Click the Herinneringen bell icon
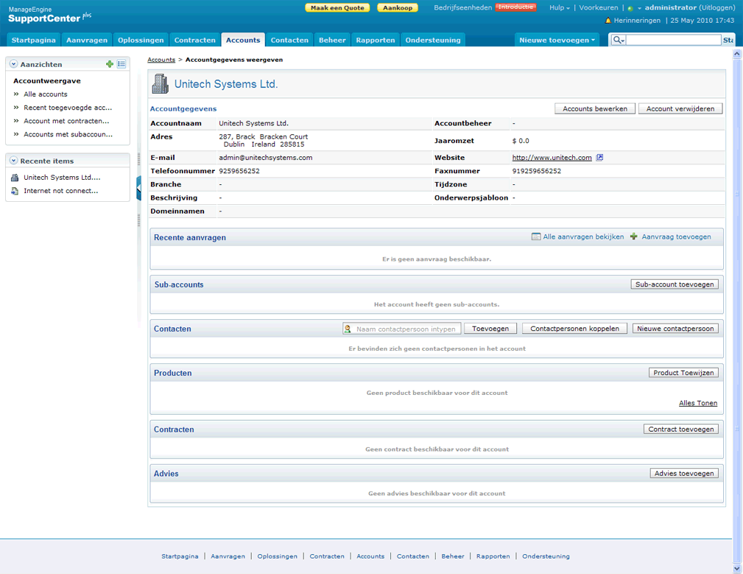Screen dimensions: 743x574 click(x=608, y=21)
